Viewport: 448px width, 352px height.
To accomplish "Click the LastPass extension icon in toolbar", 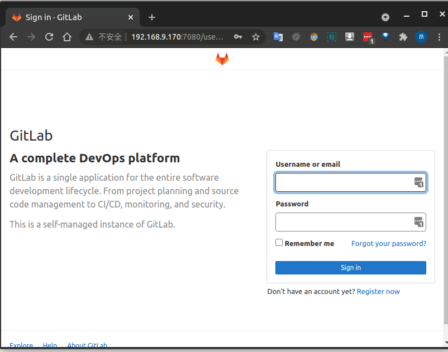I will pos(368,37).
